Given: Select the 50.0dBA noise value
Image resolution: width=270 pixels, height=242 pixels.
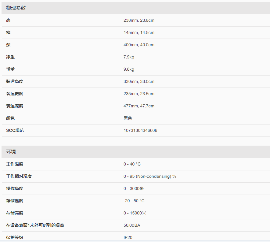Looking at the screenshot, I should click(132, 225).
